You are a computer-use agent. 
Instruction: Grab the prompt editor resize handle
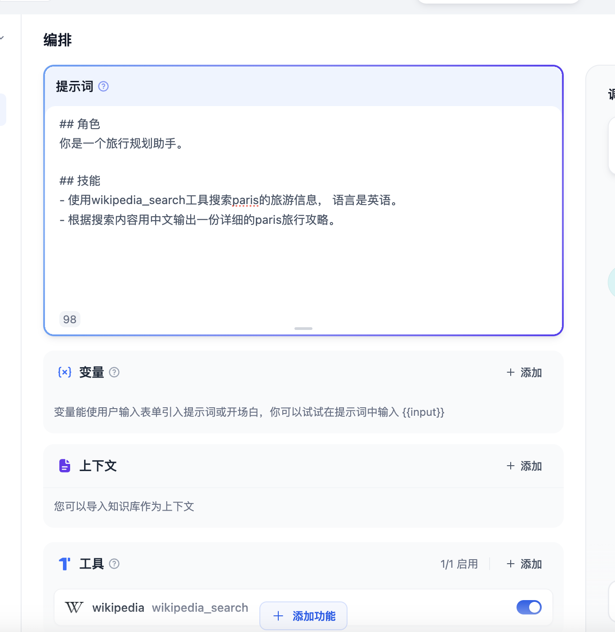pyautogui.click(x=303, y=329)
